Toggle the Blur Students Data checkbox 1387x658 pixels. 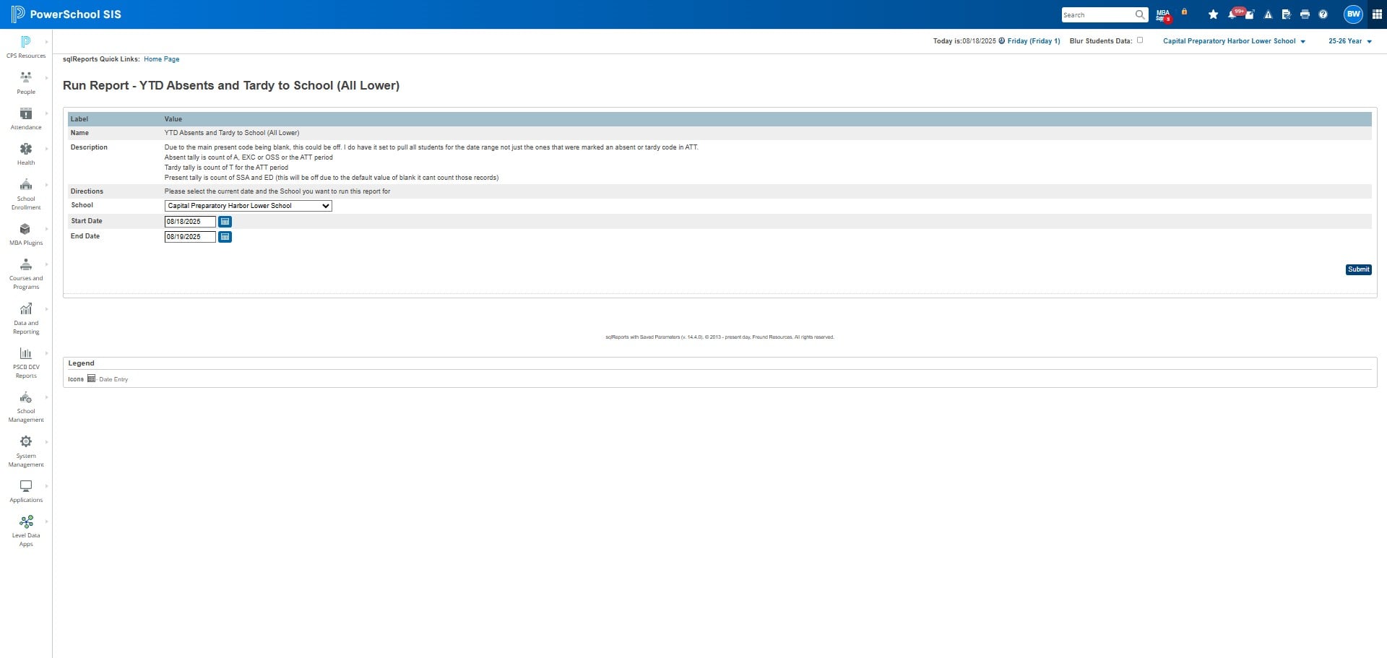coord(1140,40)
